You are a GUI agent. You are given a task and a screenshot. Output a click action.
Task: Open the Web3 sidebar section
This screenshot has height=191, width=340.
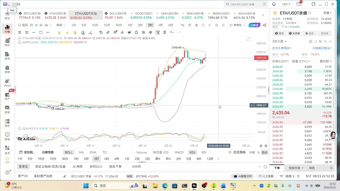tap(7, 83)
